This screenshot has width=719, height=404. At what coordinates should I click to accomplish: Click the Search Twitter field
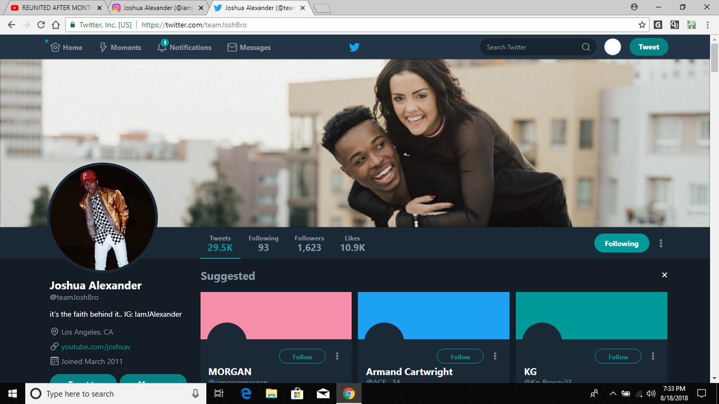[x=538, y=47]
